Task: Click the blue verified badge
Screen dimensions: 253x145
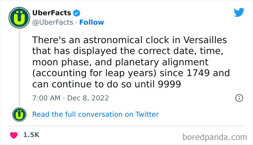Action: click(x=77, y=13)
